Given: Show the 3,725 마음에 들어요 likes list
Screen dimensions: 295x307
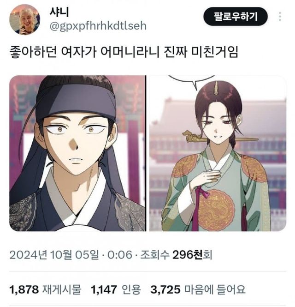Looking at the screenshot, I should coord(198,289).
